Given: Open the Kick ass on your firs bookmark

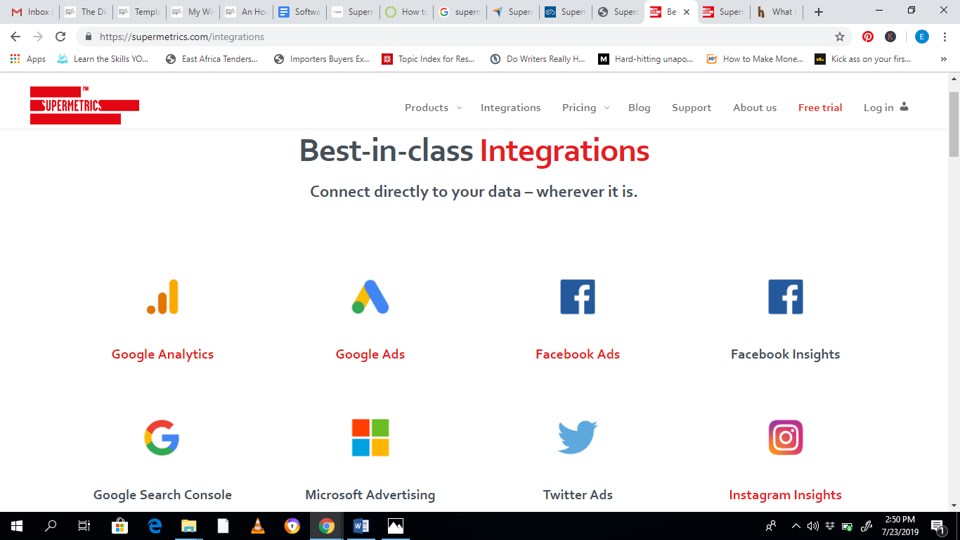Looking at the screenshot, I should pyautogui.click(x=863, y=59).
